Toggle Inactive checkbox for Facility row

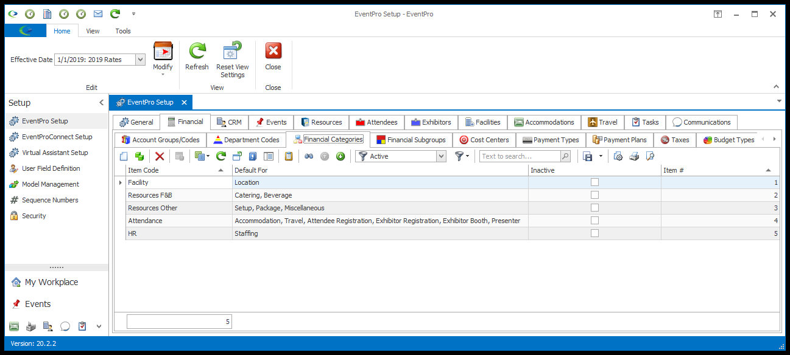pos(594,182)
